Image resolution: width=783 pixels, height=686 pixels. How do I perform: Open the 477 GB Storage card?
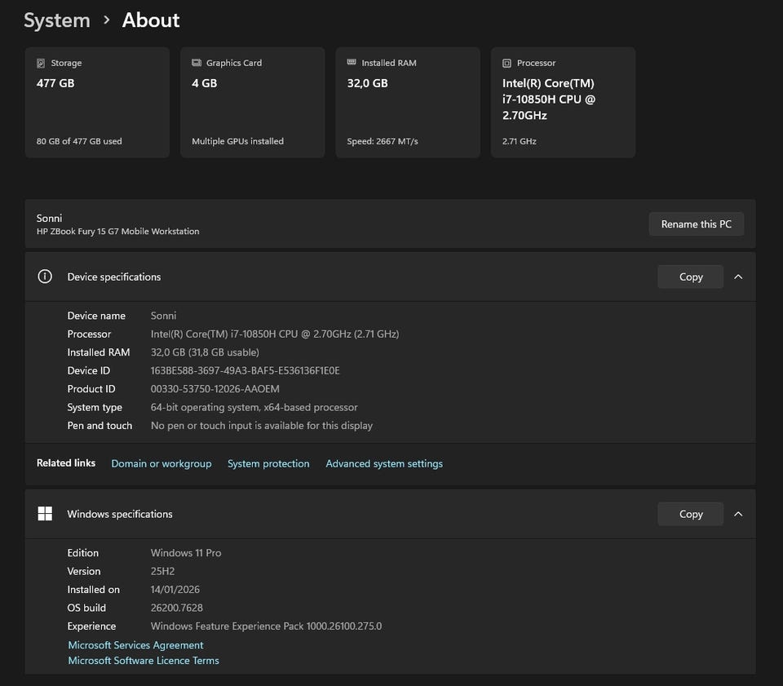[x=97, y=102]
